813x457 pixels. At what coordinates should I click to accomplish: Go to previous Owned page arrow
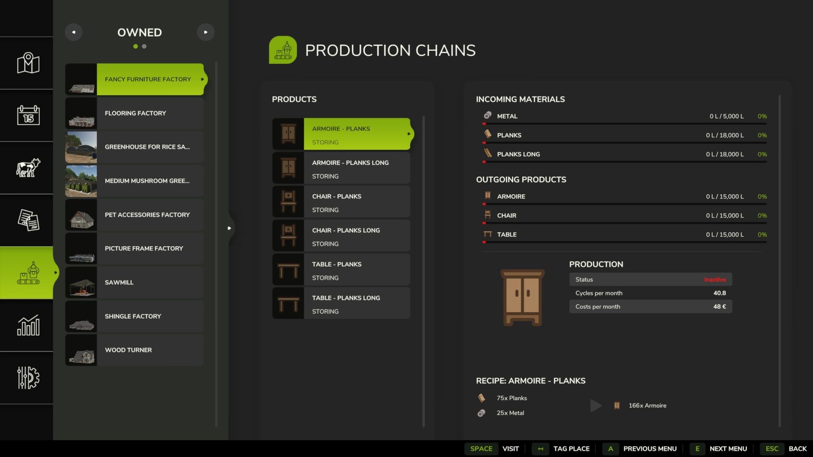(74, 32)
